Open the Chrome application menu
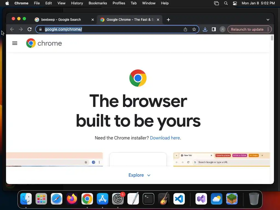 (21, 3)
